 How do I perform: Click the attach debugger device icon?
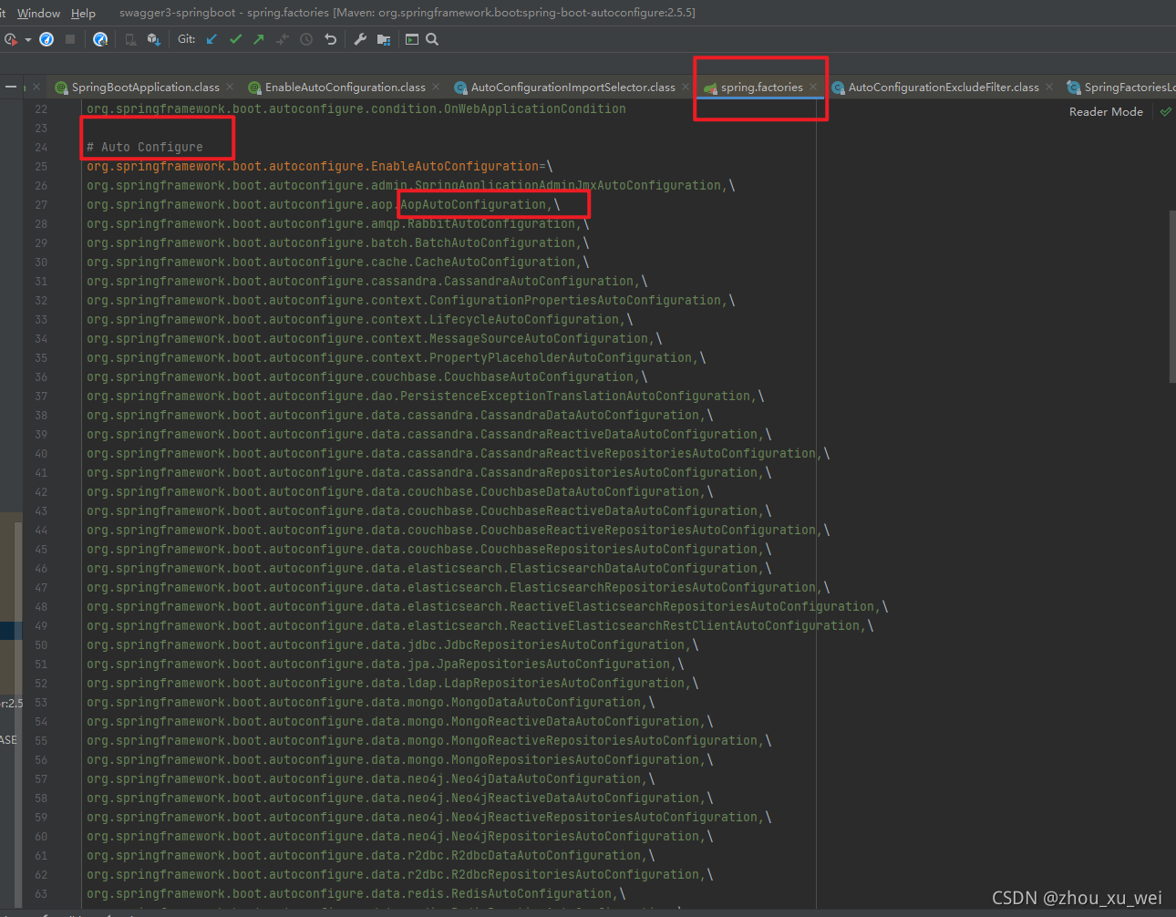click(x=130, y=39)
